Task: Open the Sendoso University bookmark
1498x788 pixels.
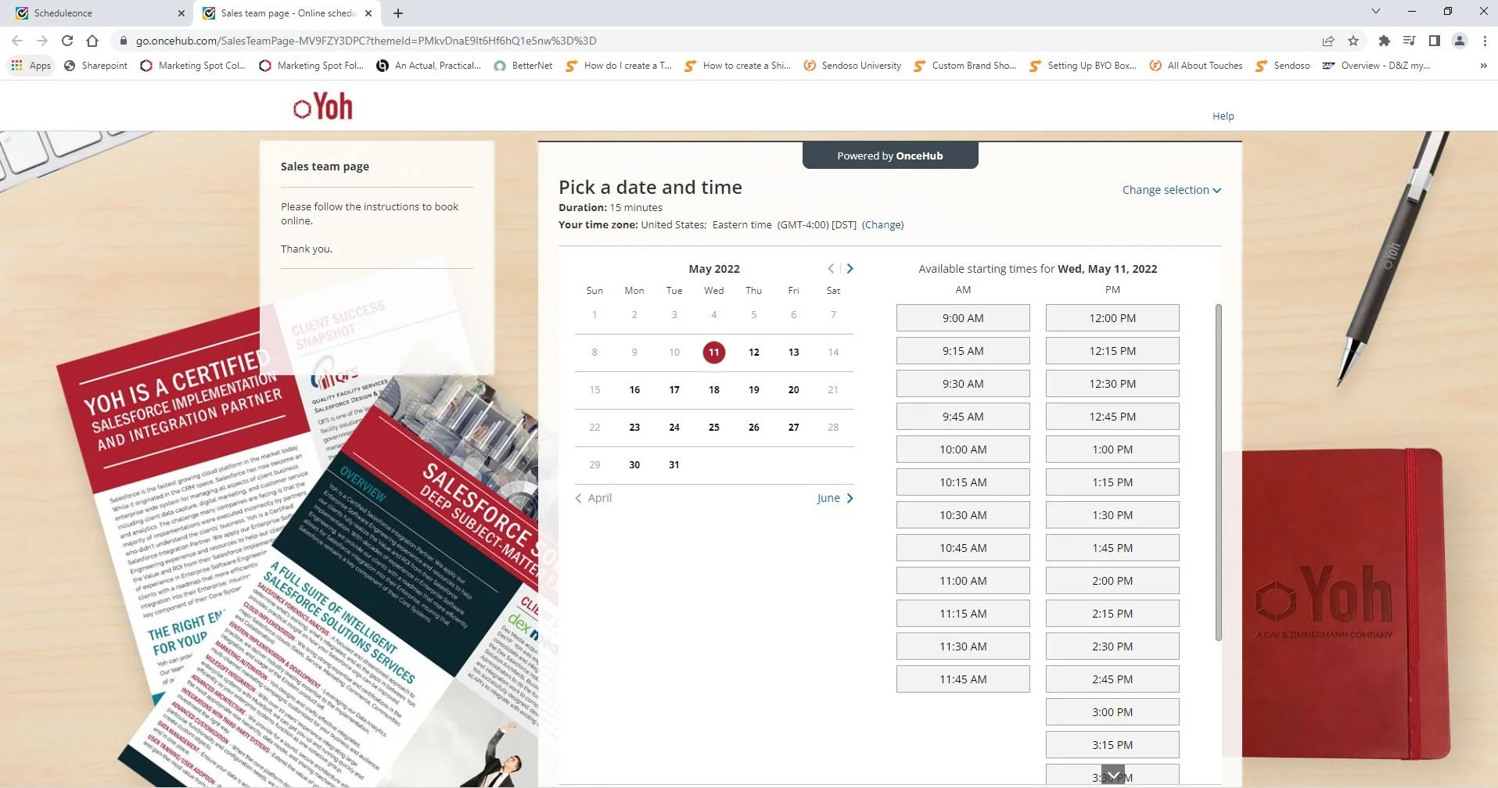Action: coord(852,66)
